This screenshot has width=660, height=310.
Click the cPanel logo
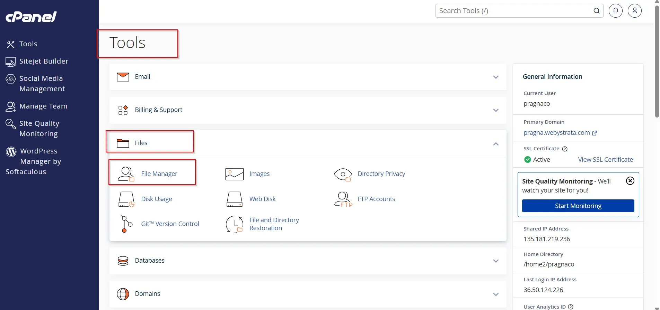(31, 17)
